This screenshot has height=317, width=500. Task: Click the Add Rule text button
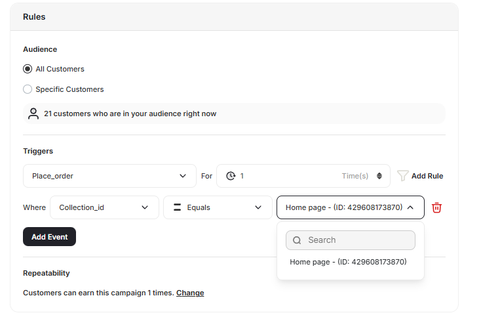pos(427,176)
